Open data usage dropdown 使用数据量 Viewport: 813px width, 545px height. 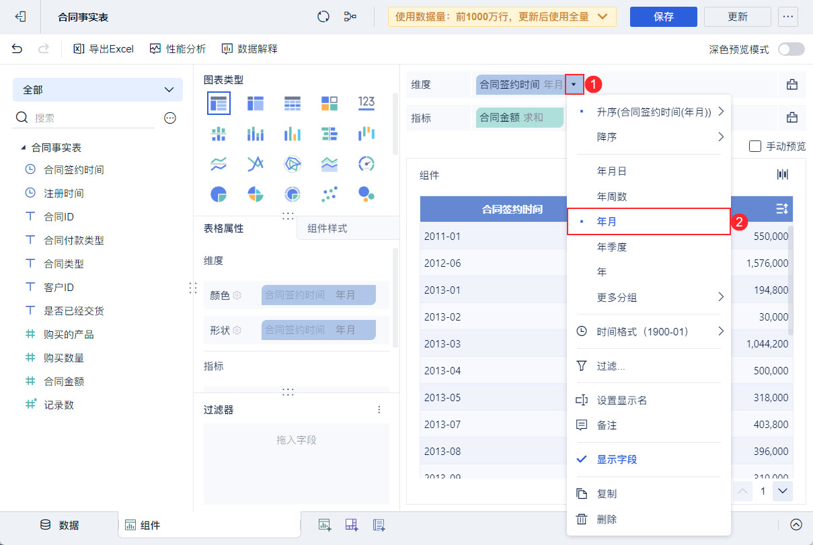[502, 17]
